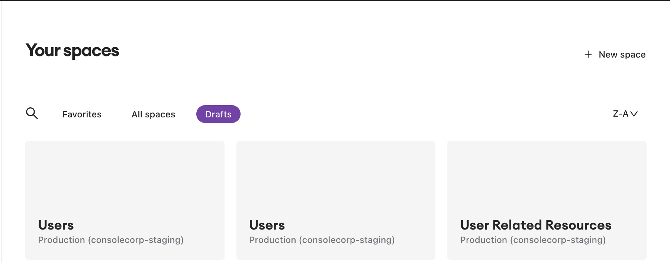The image size is (670, 263).
Task: Select the Drafts filter pill
Action: pos(218,114)
